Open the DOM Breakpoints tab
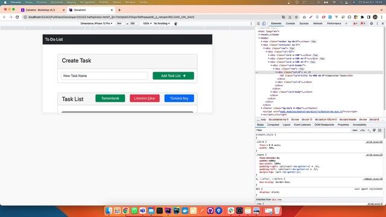The width and height of the screenshot is (386, 217). point(324,125)
